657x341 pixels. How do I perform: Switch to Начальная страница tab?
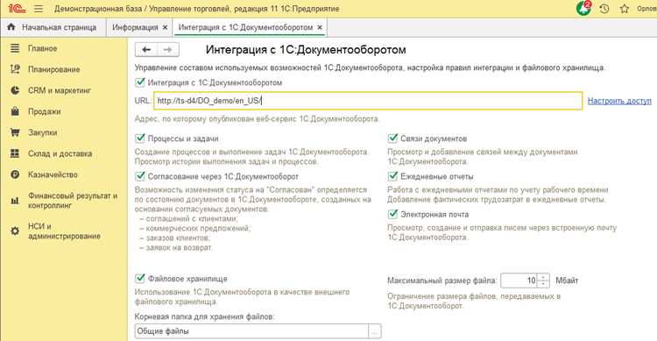click(x=53, y=27)
